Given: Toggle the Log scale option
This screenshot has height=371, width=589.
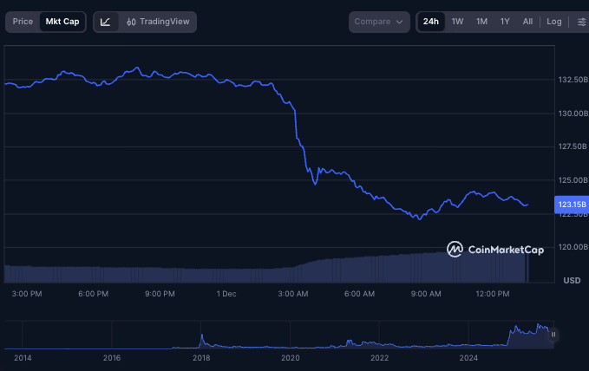Looking at the screenshot, I should (554, 22).
